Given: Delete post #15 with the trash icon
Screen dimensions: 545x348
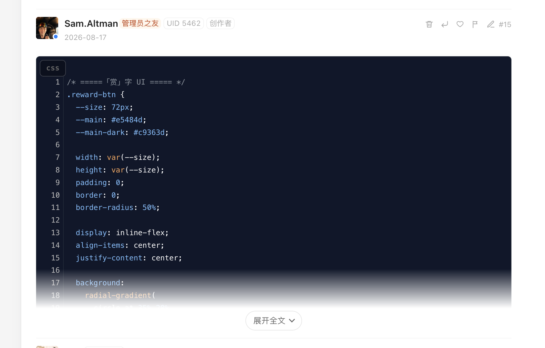Looking at the screenshot, I should [429, 24].
